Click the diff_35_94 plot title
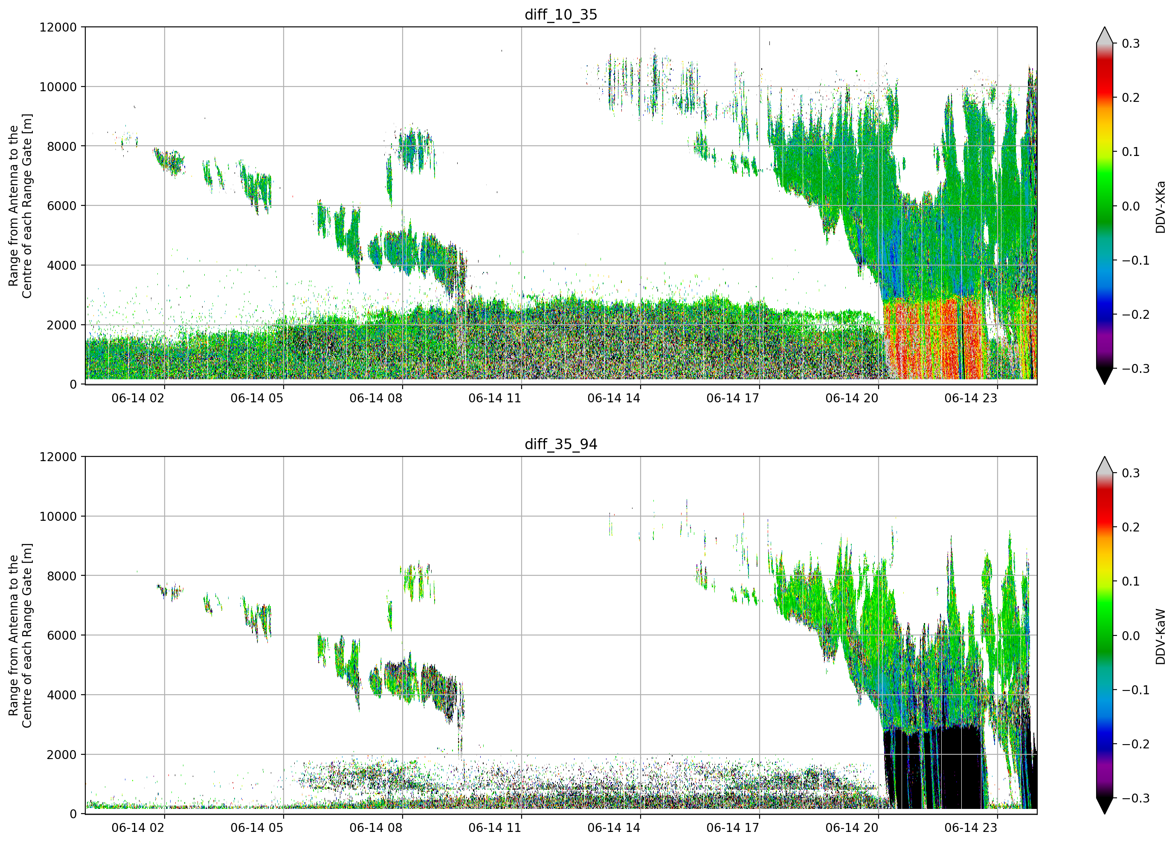Screen dimensions: 1175x843 coord(560,444)
